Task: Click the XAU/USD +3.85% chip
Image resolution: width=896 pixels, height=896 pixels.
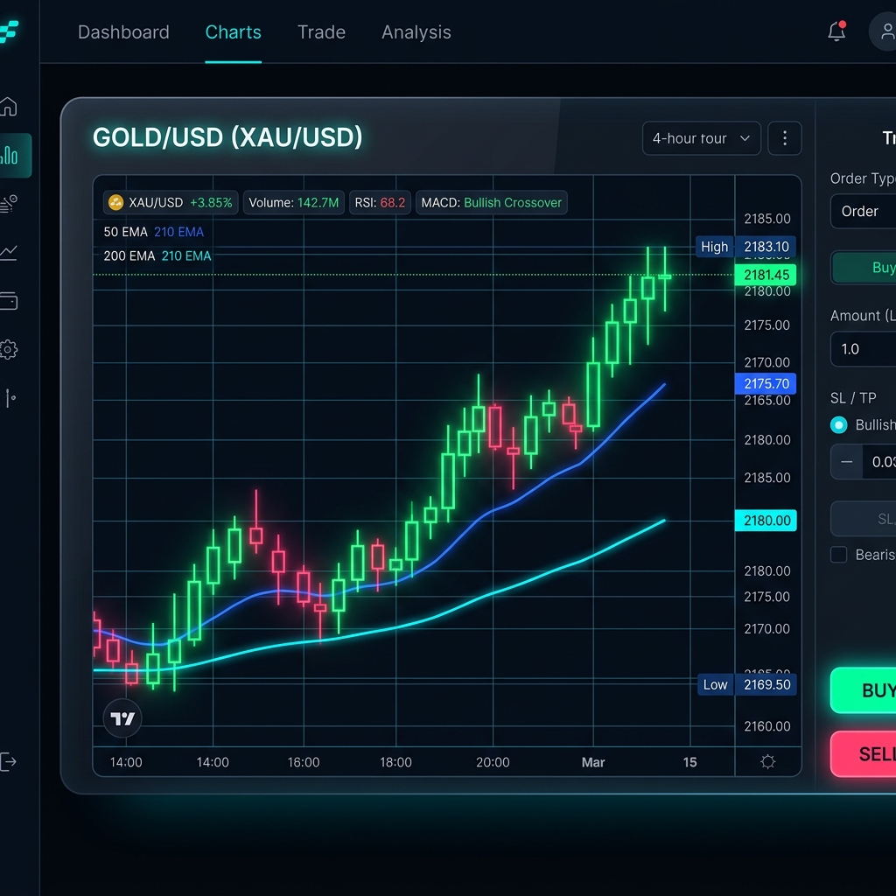Action: coord(171,203)
